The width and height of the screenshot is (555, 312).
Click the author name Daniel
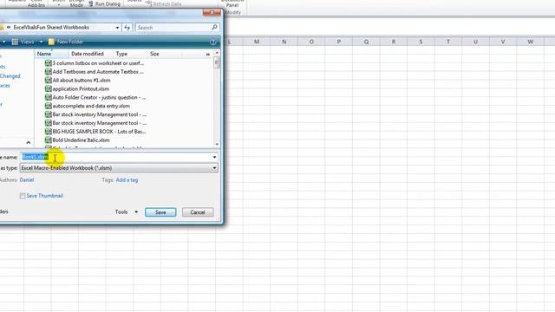click(27, 179)
